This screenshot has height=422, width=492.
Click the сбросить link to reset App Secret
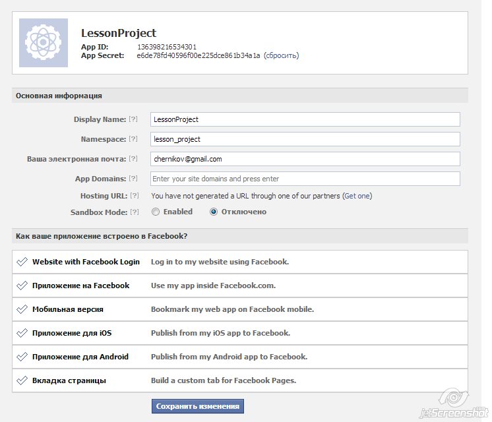click(x=281, y=55)
